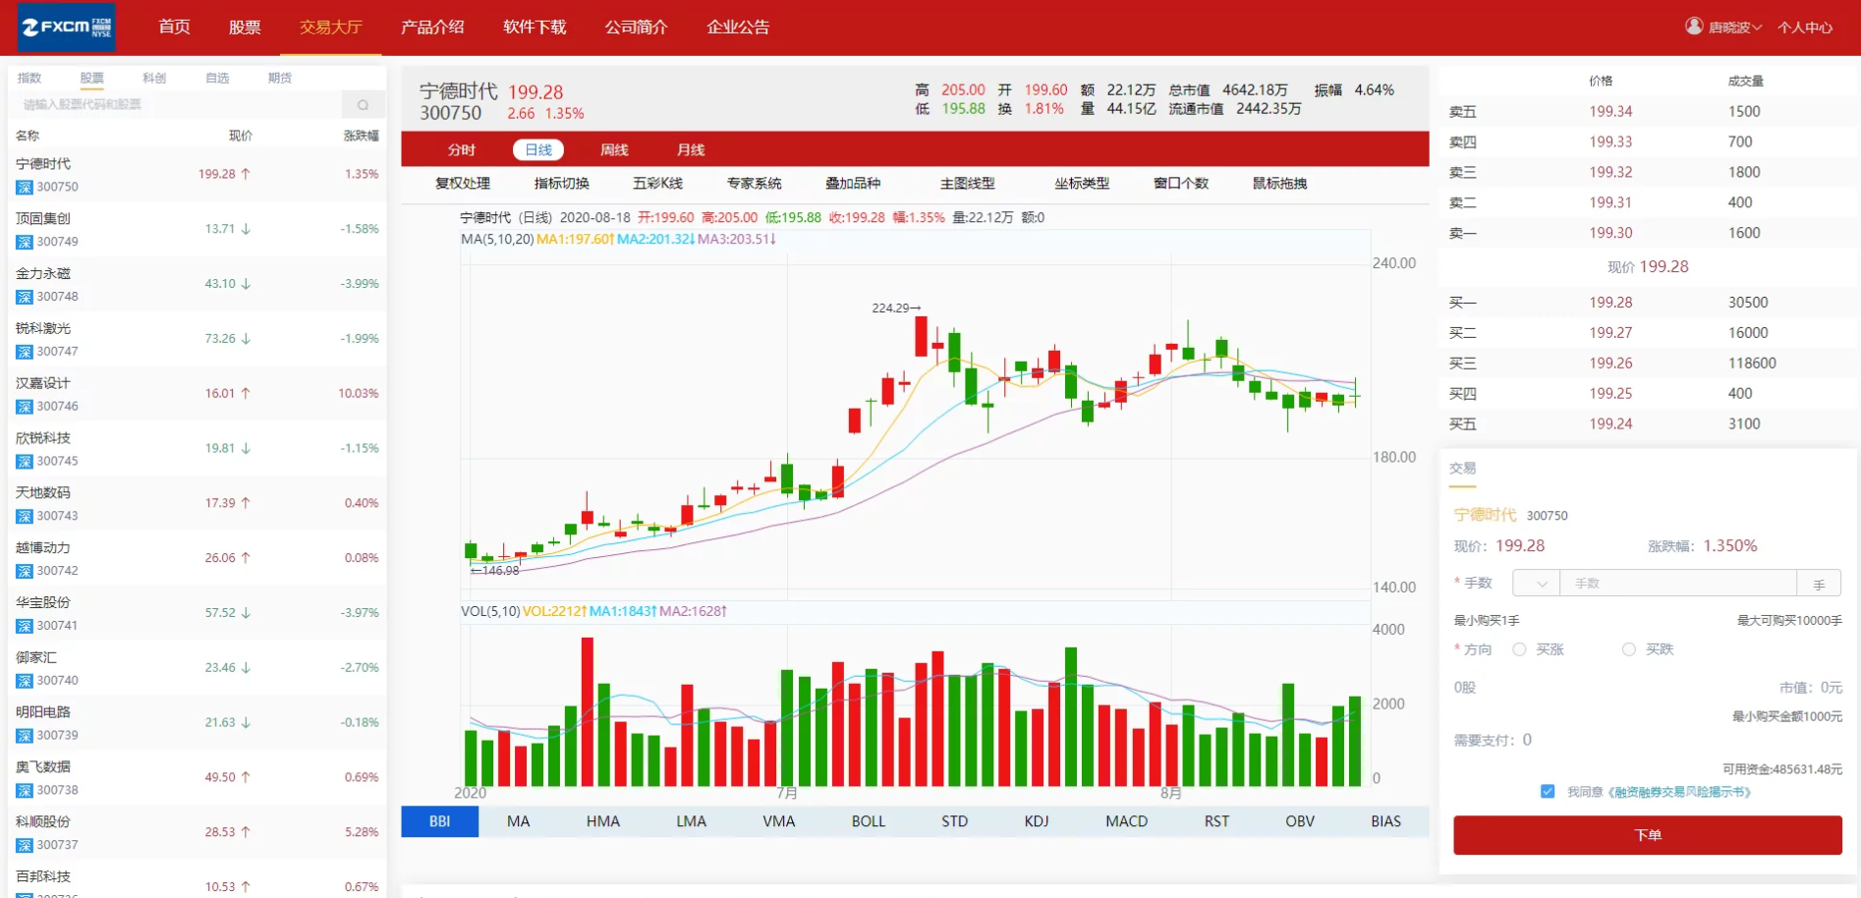Click the user avatar icon
Image resolution: width=1861 pixels, height=898 pixels.
1694,27
